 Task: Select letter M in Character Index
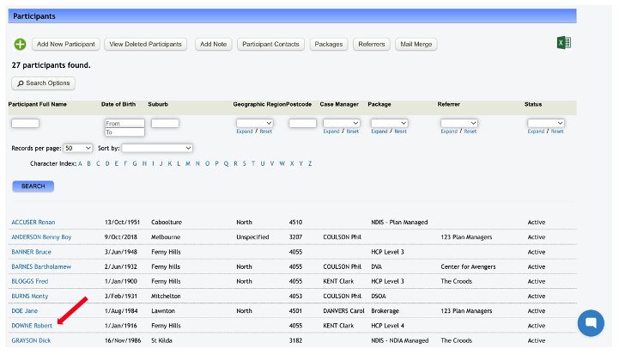click(x=188, y=163)
